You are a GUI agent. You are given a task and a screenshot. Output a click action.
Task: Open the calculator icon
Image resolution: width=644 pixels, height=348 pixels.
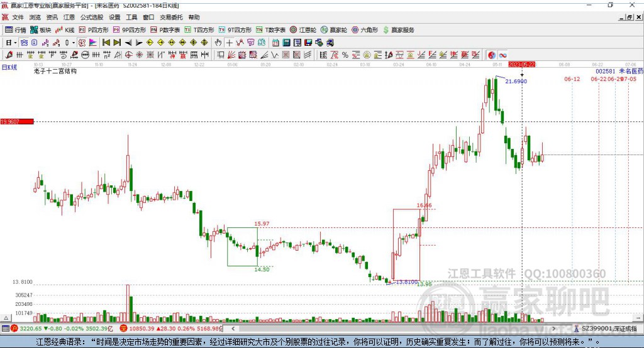click(x=286, y=43)
